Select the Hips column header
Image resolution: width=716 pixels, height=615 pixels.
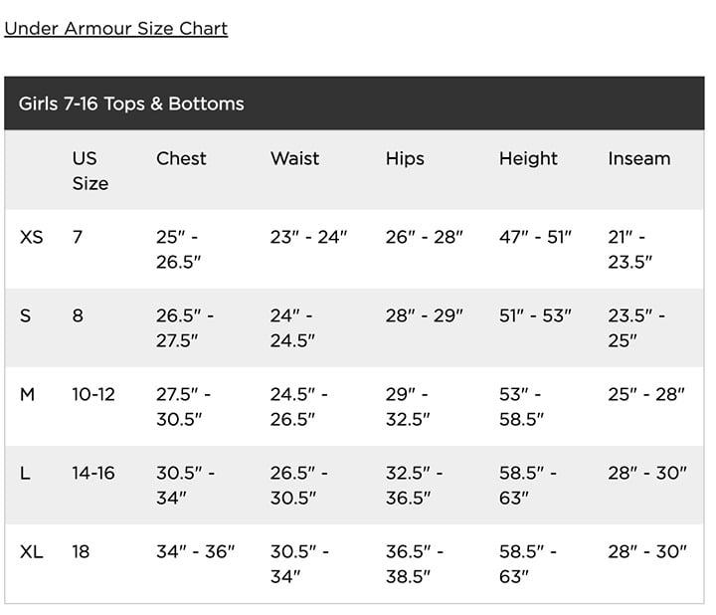click(x=405, y=158)
